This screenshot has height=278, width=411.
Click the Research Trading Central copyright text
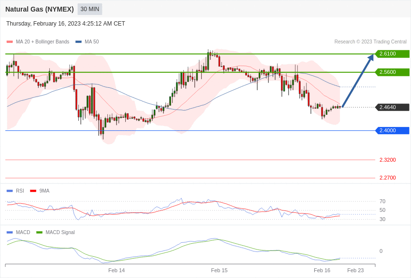pos(370,42)
